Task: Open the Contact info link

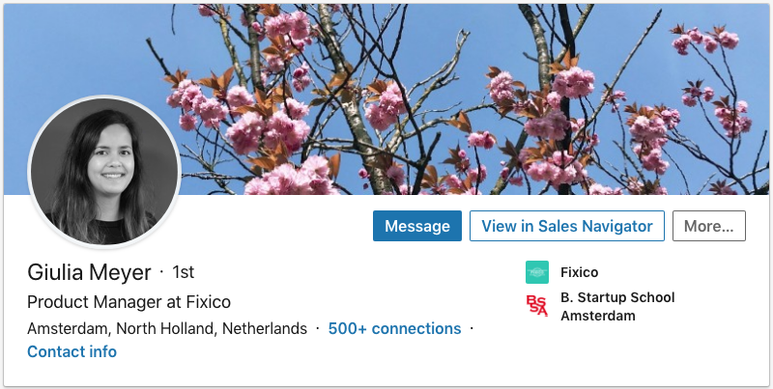Action: [72, 351]
